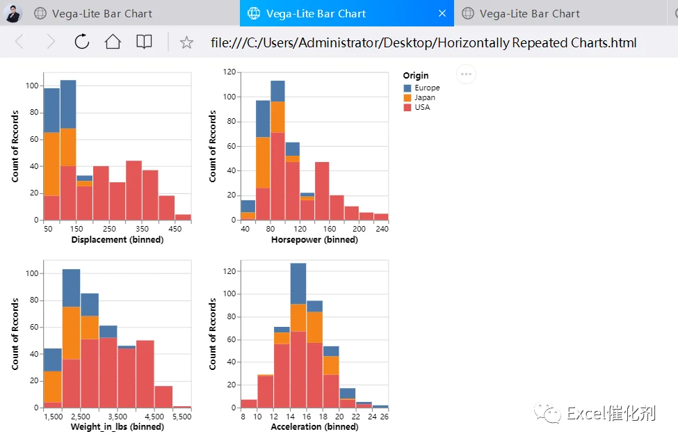The width and height of the screenshot is (678, 443).
Task: Select the "Europe" legend label
Action: point(427,88)
